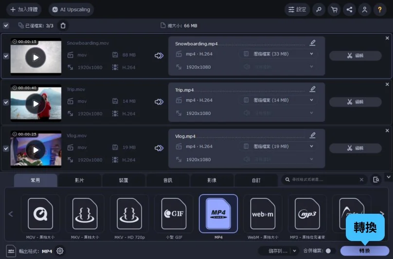The width and height of the screenshot is (393, 259).
Task: Click the search magnifier icon in top toolbar
Action: pyautogui.click(x=318, y=9)
